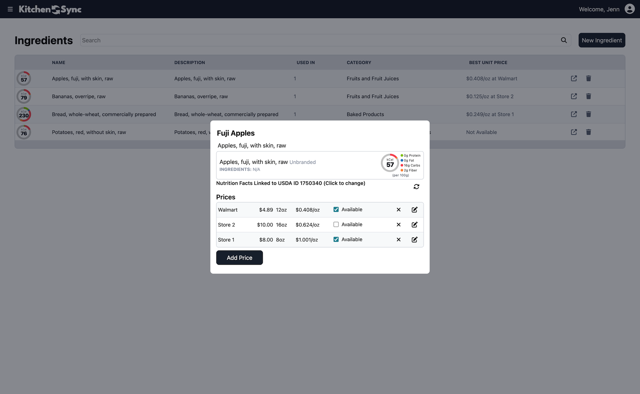The width and height of the screenshot is (640, 394).
Task: Click the search magnifier icon
Action: click(564, 40)
